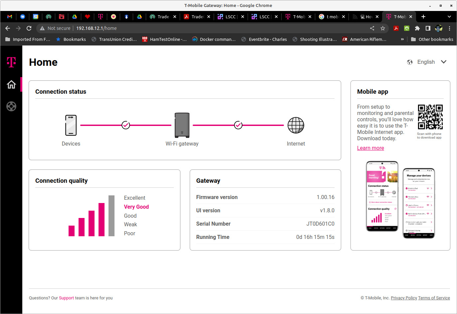Screen dimensions: 457x314
Task: Open the HamTestOnline bookmark
Action: coord(164,39)
